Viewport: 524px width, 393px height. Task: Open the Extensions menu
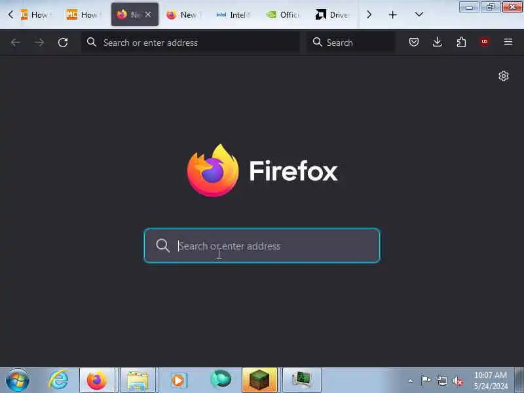coord(461,42)
